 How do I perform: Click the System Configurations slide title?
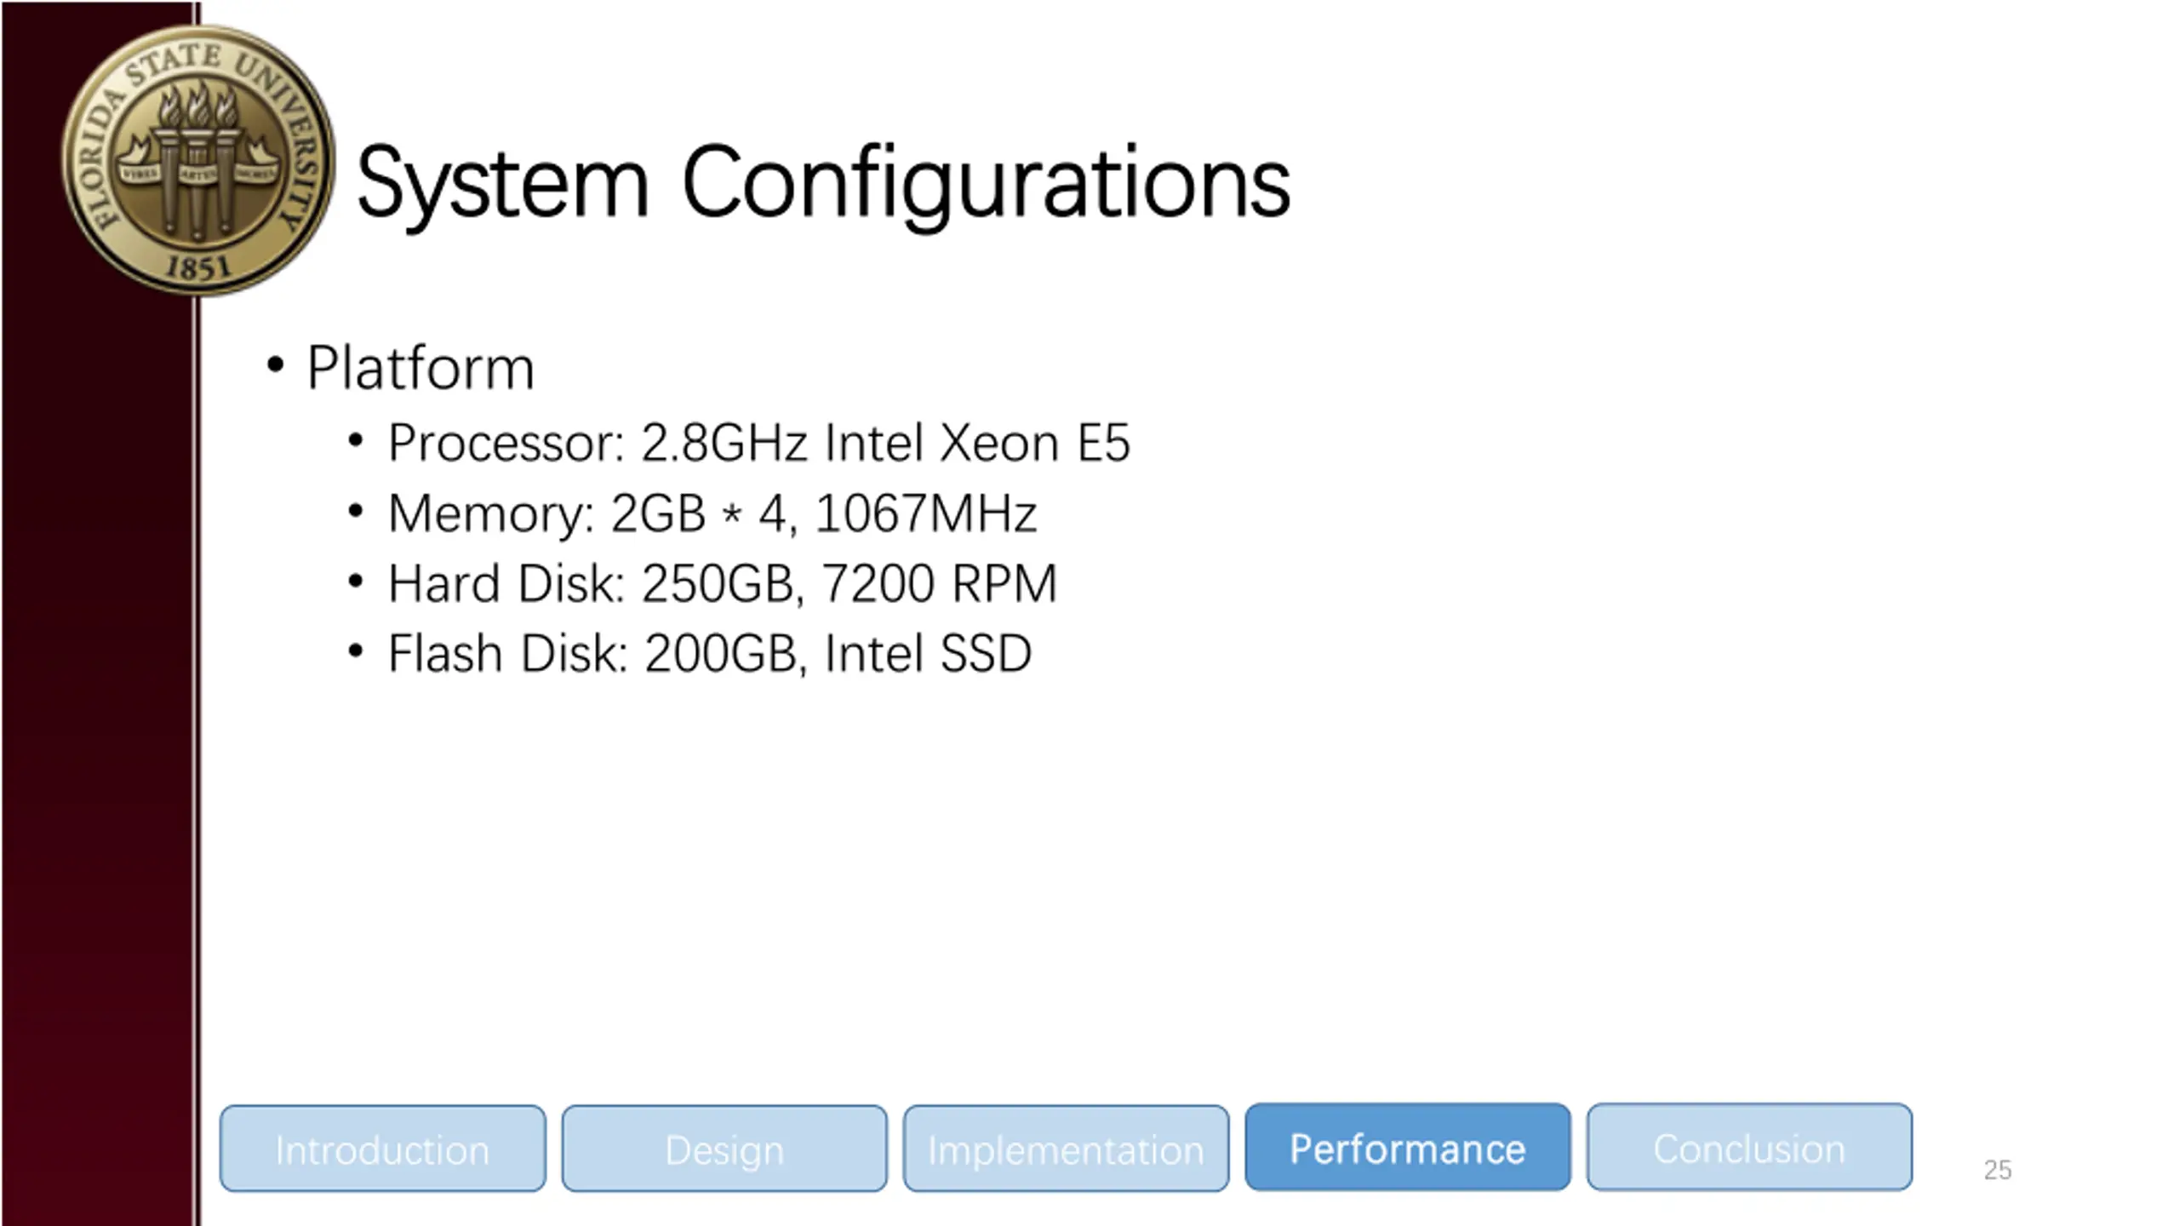click(x=823, y=182)
